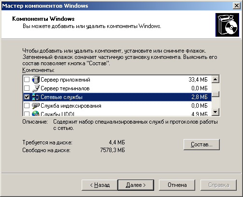The height and width of the screenshot is (197, 243).
Task: Go back with the Назад button
Action: (x=100, y=185)
